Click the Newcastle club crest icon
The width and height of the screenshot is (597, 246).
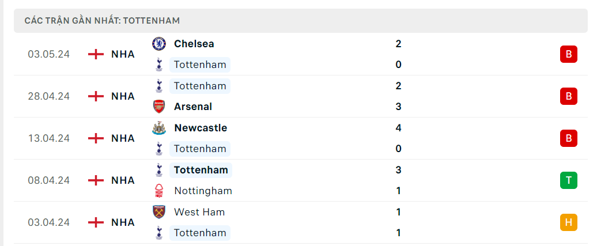(159, 128)
